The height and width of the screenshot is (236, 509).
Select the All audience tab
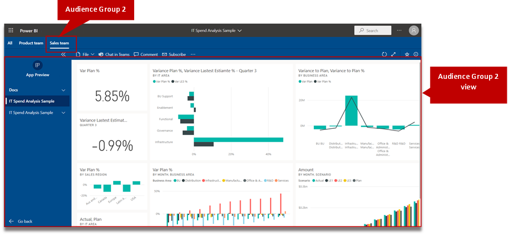[10, 43]
